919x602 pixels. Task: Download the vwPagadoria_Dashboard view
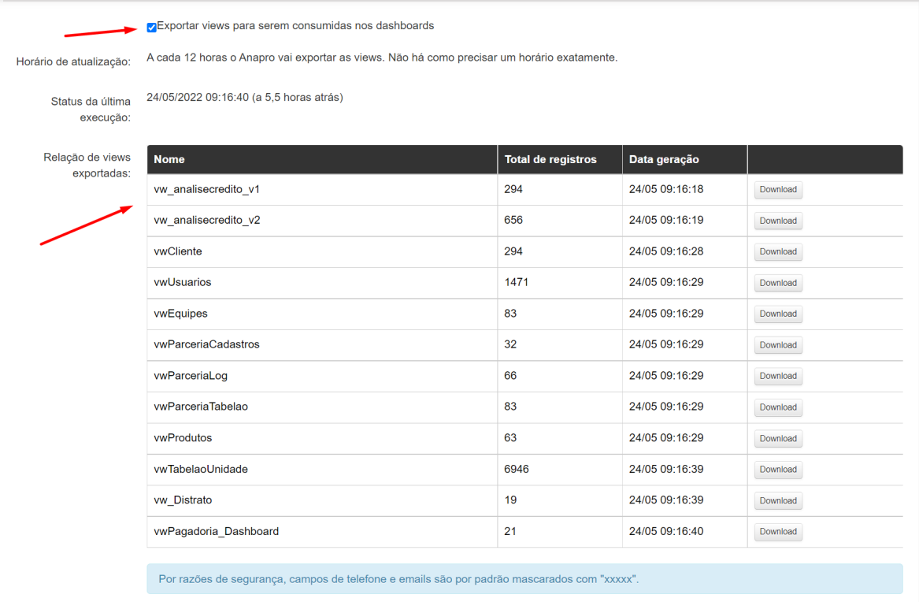tap(778, 532)
